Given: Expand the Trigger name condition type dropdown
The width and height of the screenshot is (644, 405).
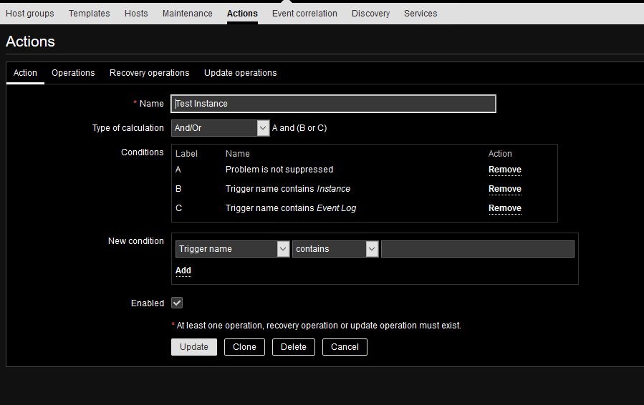Looking at the screenshot, I should pyautogui.click(x=232, y=249).
